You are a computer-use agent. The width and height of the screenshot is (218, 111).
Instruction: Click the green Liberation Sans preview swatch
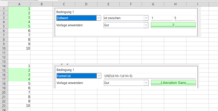173,83
